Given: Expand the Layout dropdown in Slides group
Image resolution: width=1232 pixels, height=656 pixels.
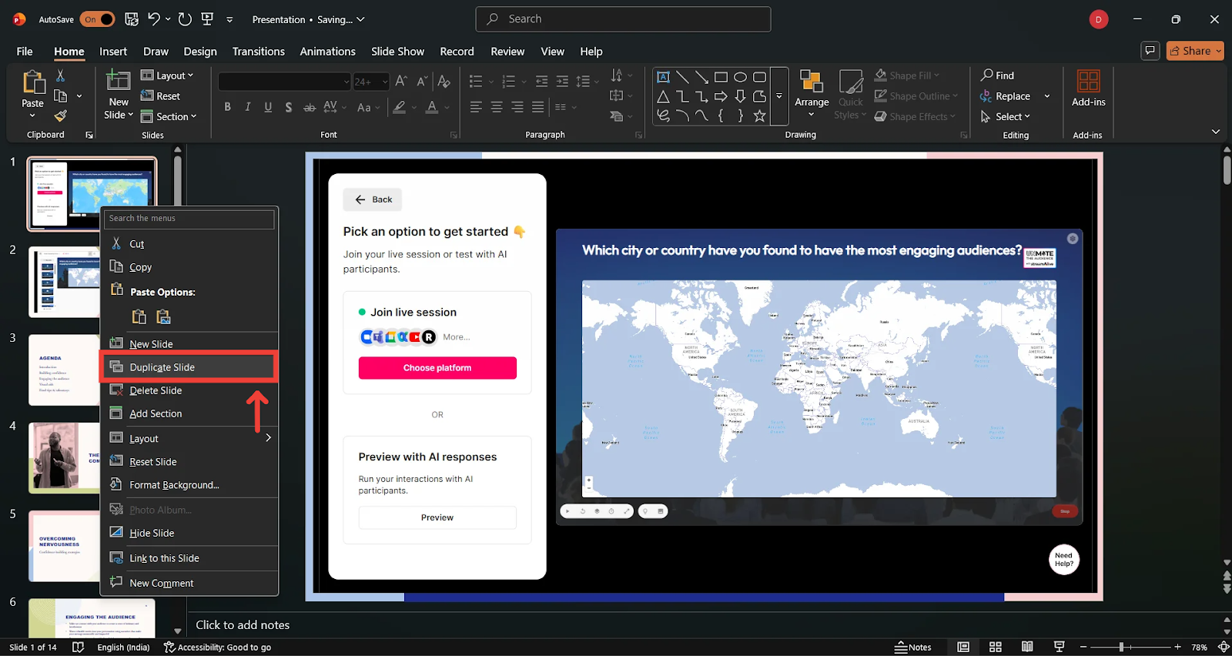Looking at the screenshot, I should pyautogui.click(x=168, y=75).
